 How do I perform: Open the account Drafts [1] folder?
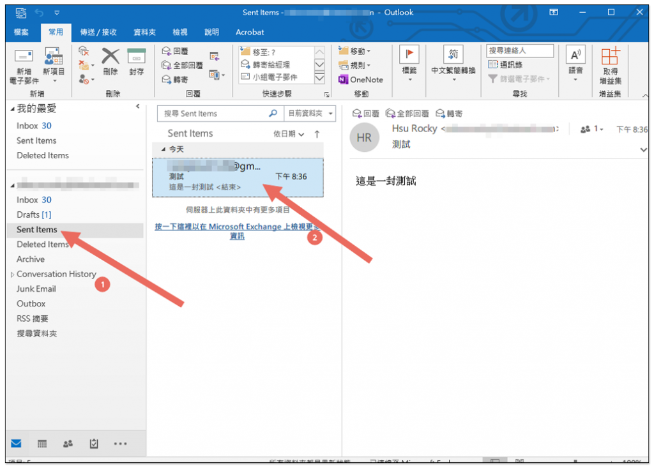(34, 215)
